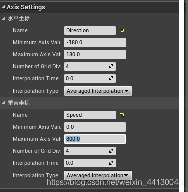Click 垂直坐标 Interpolation Time label
188x192 pixels.
(36, 163)
